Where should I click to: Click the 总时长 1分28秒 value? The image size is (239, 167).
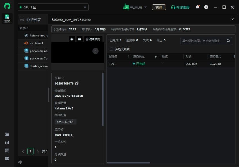point(100,29)
